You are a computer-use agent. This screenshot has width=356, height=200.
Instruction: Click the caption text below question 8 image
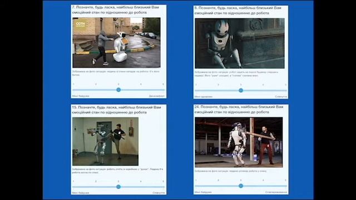pos(236,74)
